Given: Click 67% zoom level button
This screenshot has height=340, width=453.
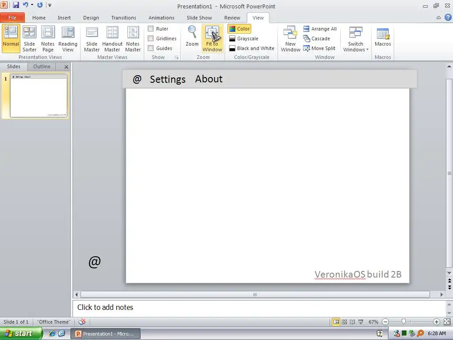Looking at the screenshot, I should click(373, 322).
